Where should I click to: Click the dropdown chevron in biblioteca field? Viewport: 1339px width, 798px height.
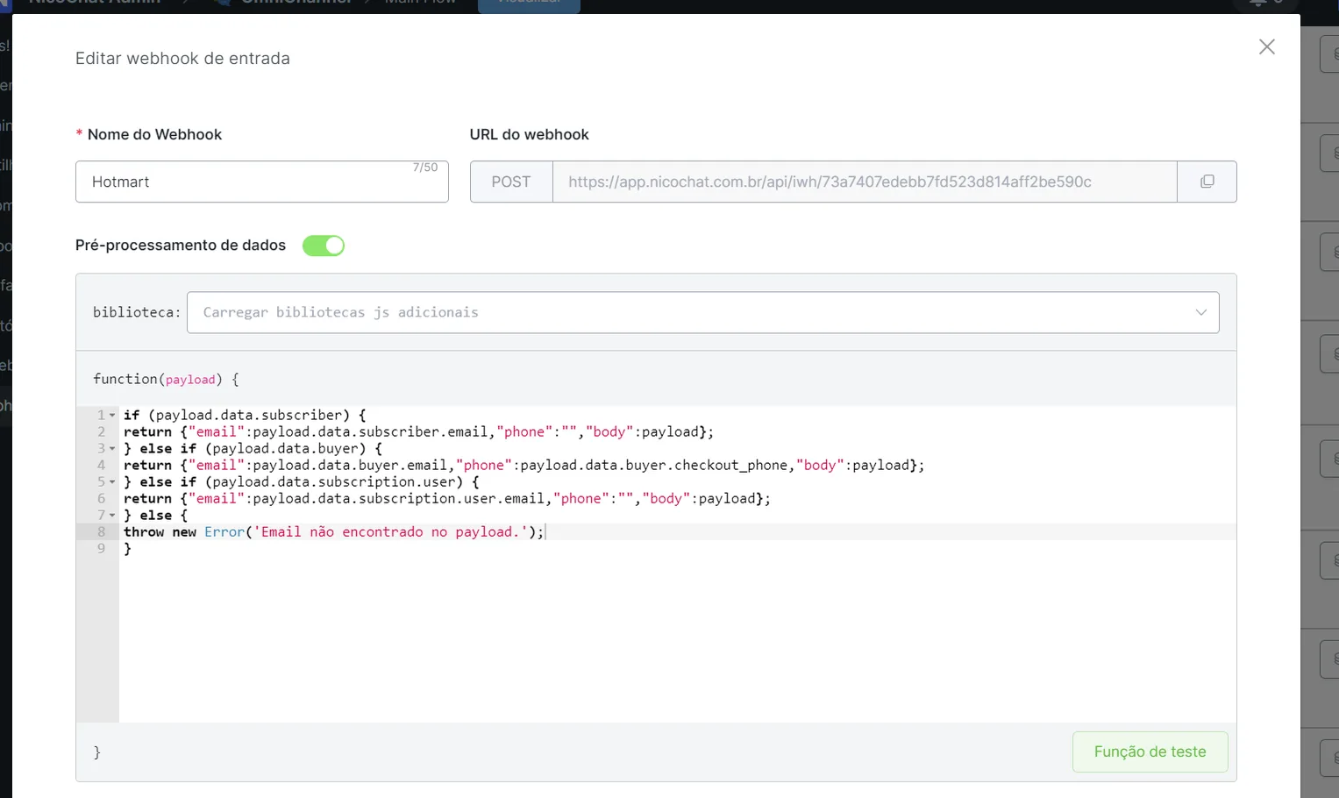tap(1200, 312)
